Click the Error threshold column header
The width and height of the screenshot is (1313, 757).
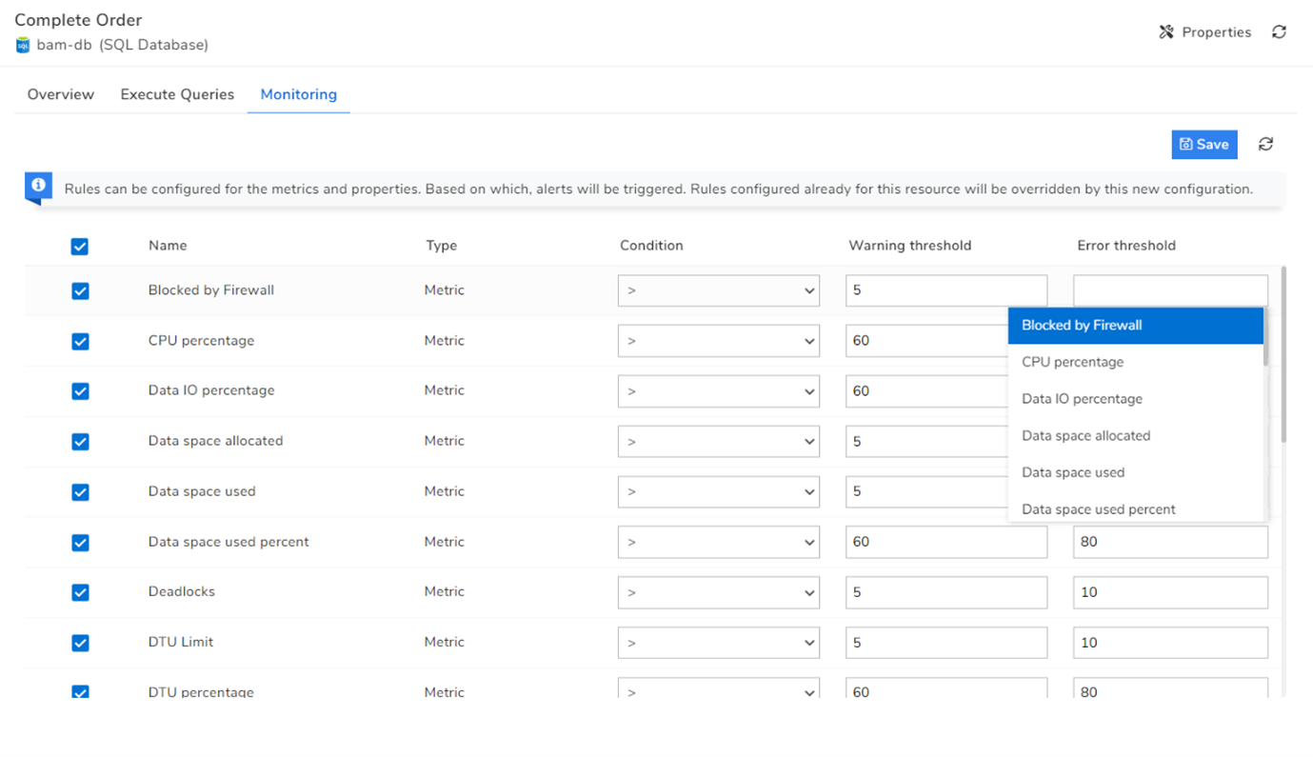pyautogui.click(x=1126, y=246)
